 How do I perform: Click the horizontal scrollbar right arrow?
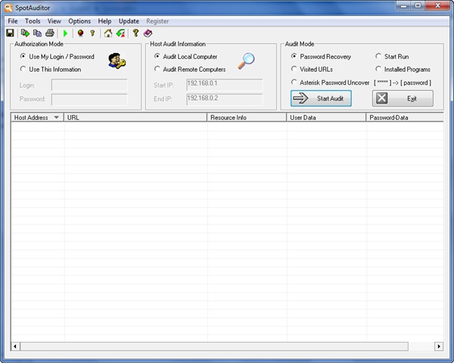click(438, 346)
